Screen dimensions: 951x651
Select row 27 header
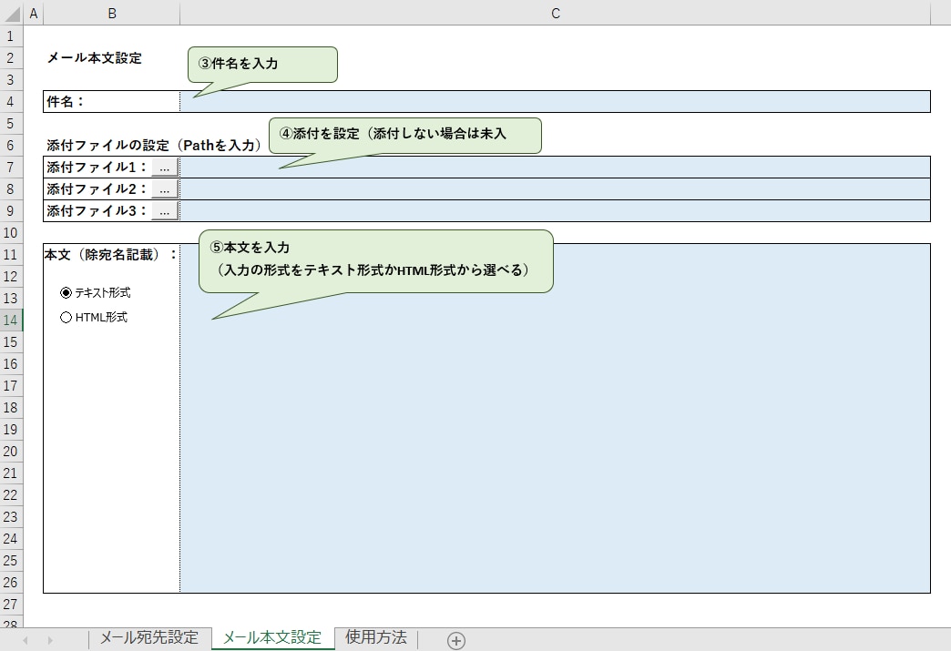pyautogui.click(x=11, y=603)
